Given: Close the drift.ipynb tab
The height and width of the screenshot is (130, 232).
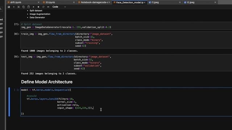Looking at the screenshot, I should click(39, 3).
